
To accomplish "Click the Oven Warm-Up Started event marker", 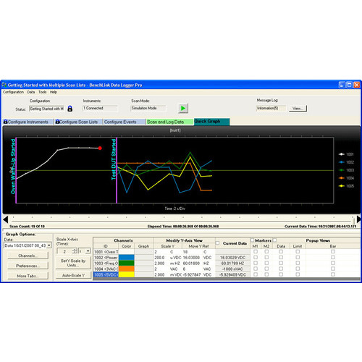I will (x=13, y=166).
